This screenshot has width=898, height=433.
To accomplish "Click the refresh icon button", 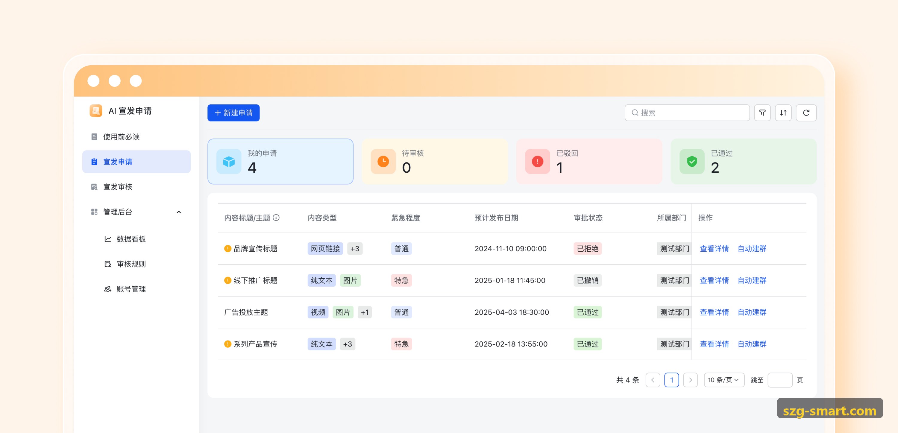I will click(x=806, y=113).
